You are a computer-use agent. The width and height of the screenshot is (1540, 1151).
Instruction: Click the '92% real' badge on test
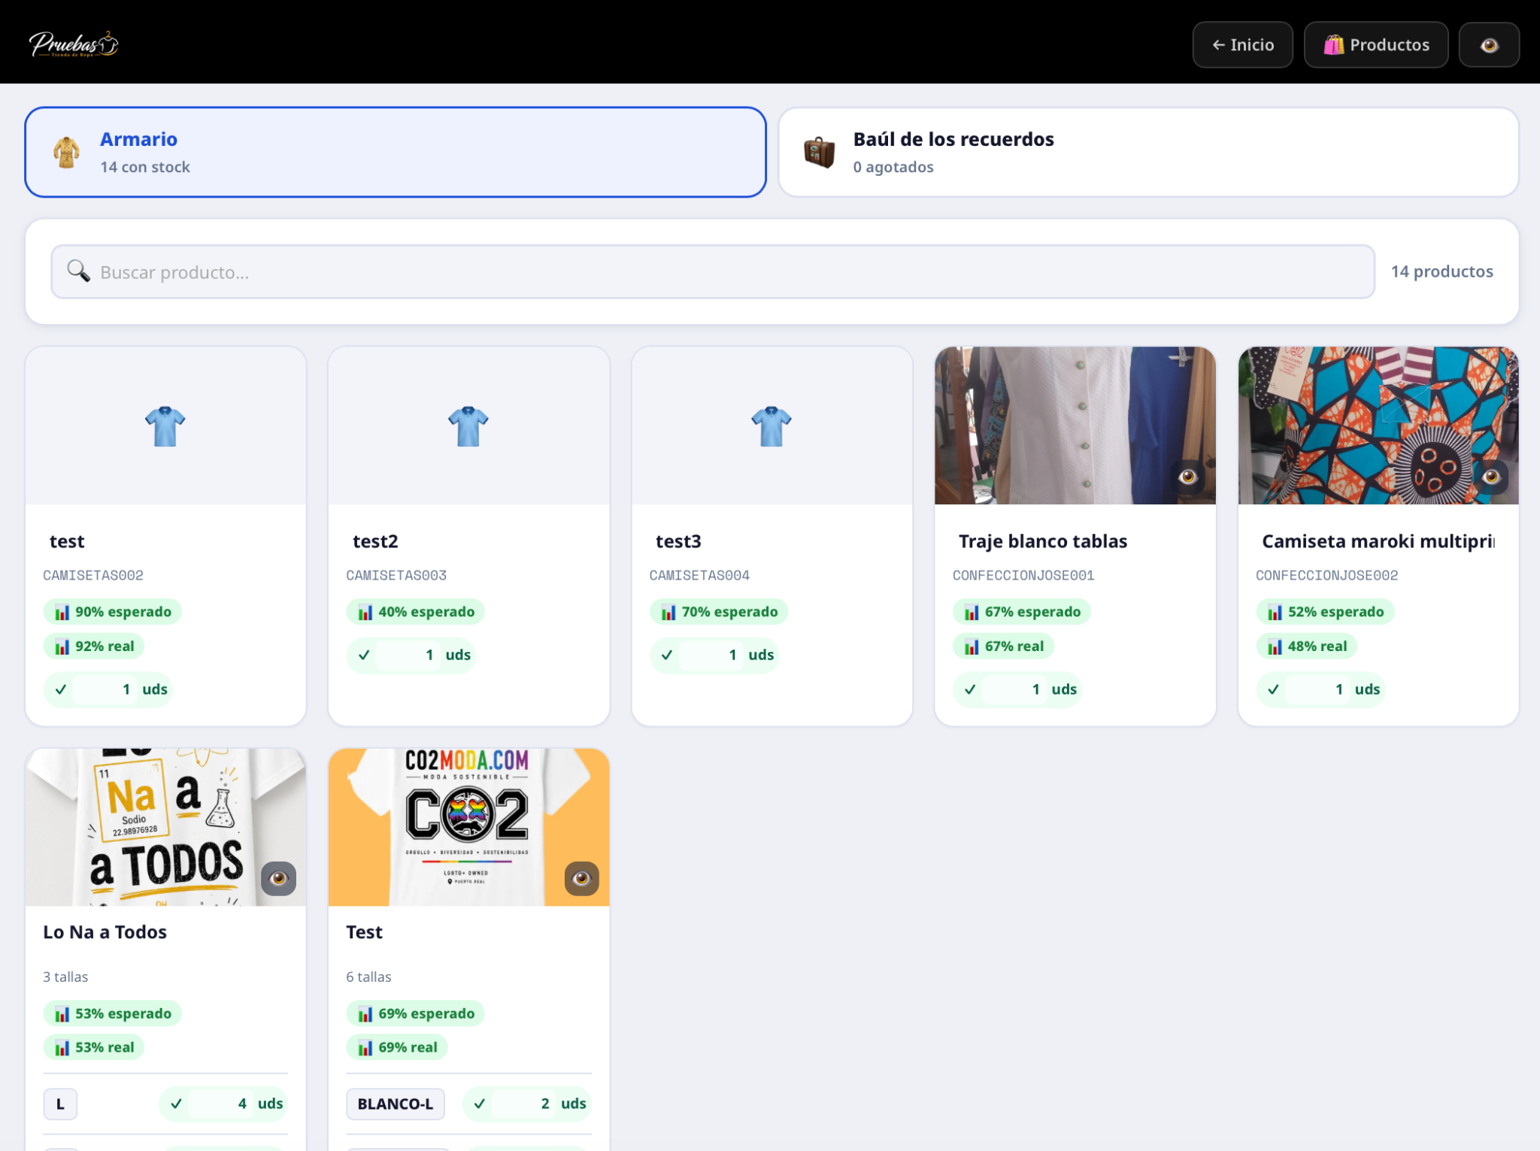pyautogui.click(x=94, y=647)
